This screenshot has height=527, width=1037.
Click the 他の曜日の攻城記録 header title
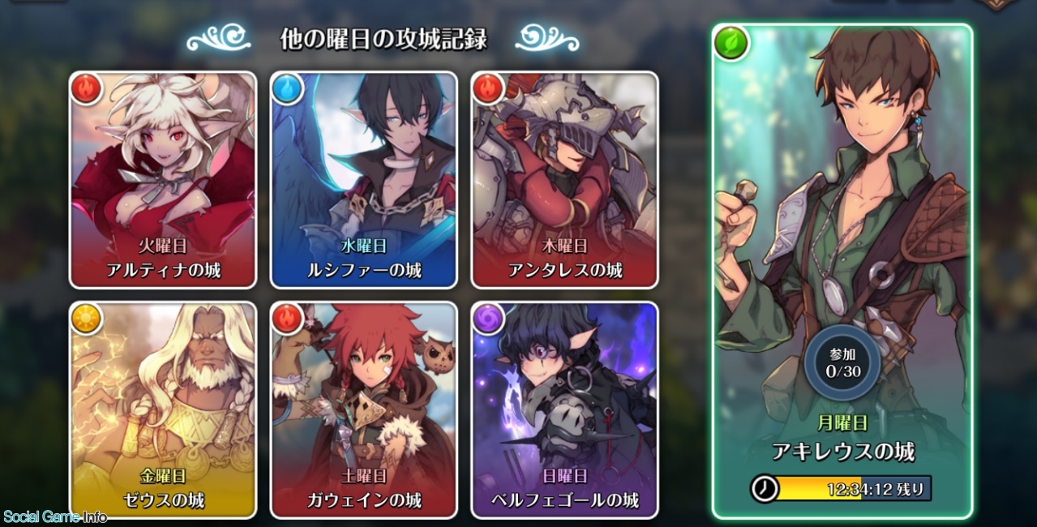point(383,39)
